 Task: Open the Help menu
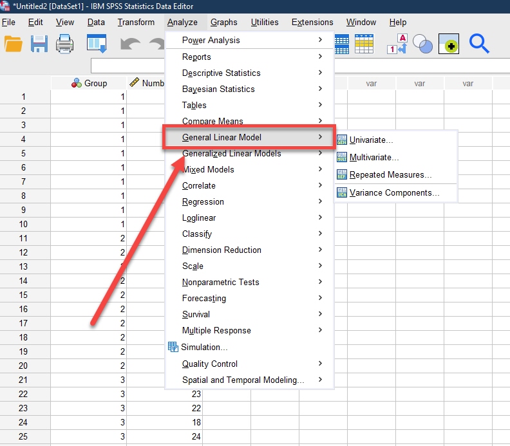[x=398, y=22]
